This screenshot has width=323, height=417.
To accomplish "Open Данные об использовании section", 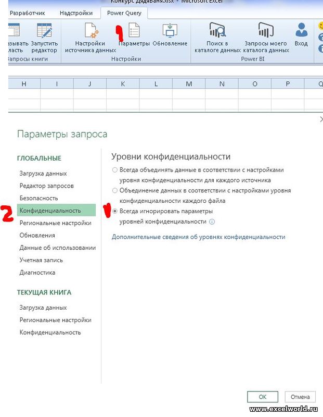I will click(x=58, y=248).
